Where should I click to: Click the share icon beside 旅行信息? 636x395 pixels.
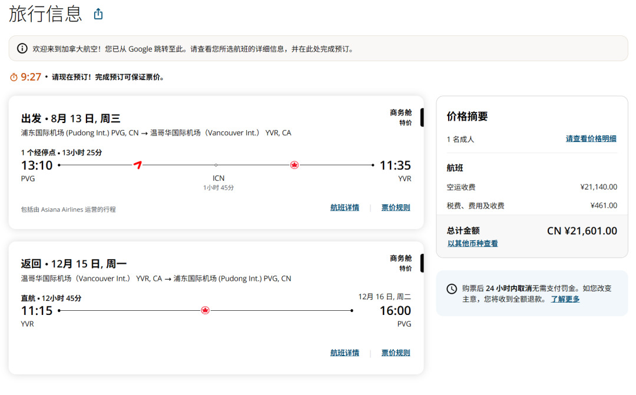pyautogui.click(x=98, y=14)
